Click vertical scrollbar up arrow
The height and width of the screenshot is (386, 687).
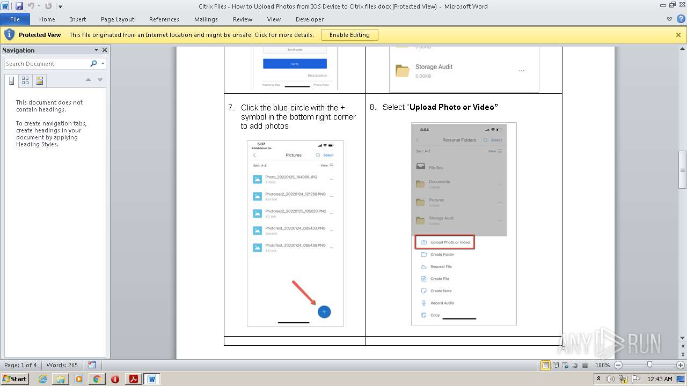tap(683, 49)
